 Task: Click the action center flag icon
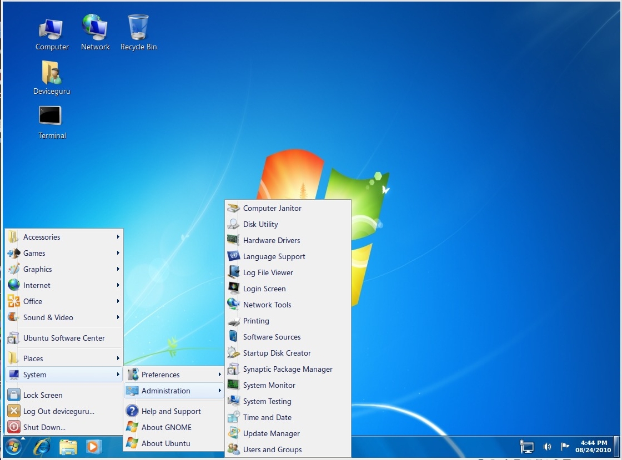click(x=565, y=447)
